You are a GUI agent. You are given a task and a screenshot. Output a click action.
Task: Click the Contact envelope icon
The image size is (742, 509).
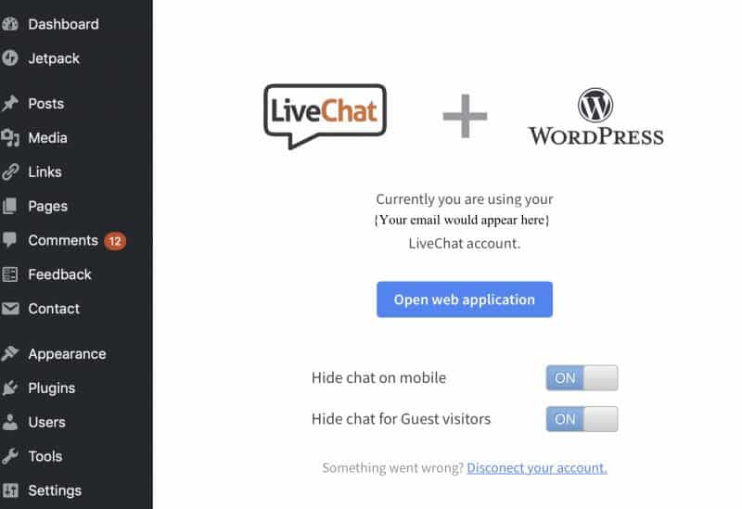tap(9, 309)
